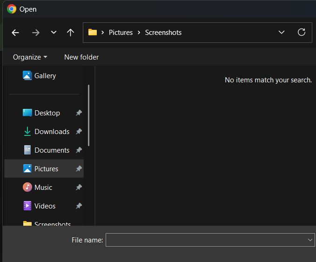The height and width of the screenshot is (262, 316).
Task: Click the Pictures icon in sidebar
Action: click(27, 168)
